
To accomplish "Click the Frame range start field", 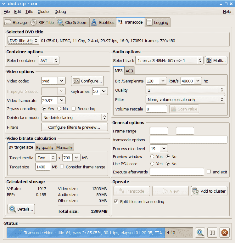I will point(159,131).
